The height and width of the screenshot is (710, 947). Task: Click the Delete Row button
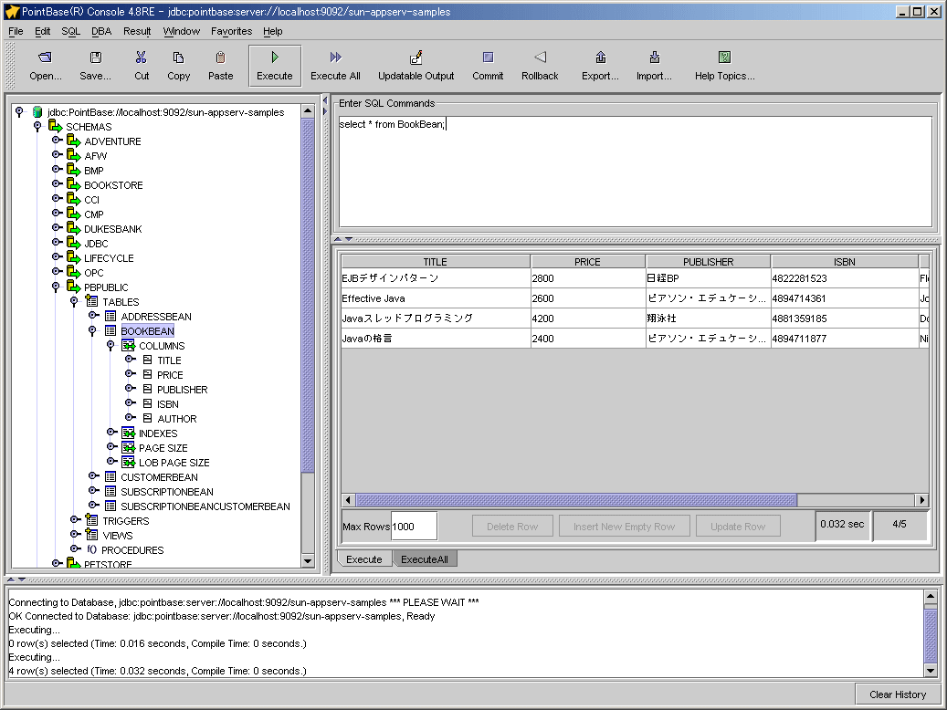pyautogui.click(x=512, y=527)
